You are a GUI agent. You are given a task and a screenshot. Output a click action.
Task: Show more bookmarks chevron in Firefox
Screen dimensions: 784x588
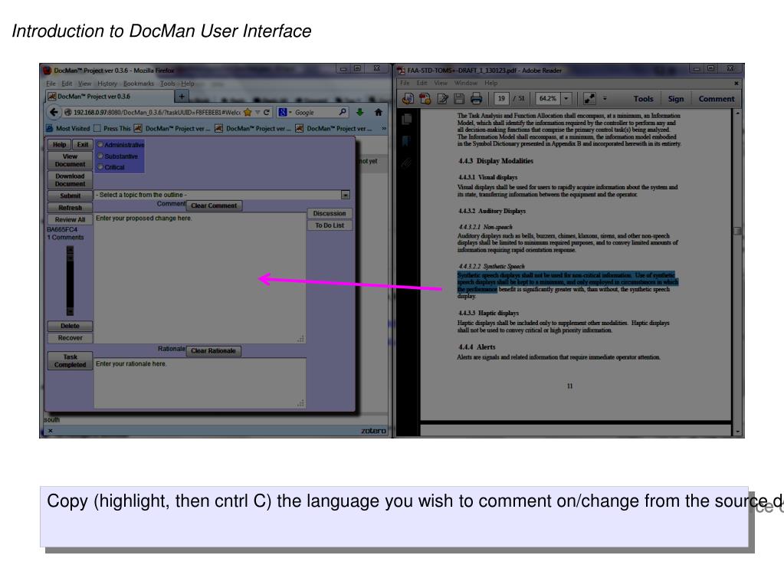[x=384, y=129]
